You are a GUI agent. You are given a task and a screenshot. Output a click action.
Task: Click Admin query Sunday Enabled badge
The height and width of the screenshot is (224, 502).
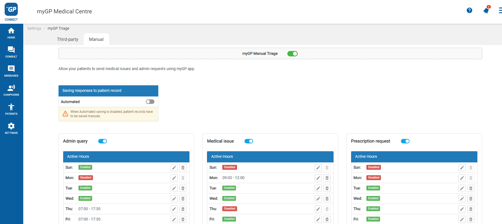coord(85,167)
